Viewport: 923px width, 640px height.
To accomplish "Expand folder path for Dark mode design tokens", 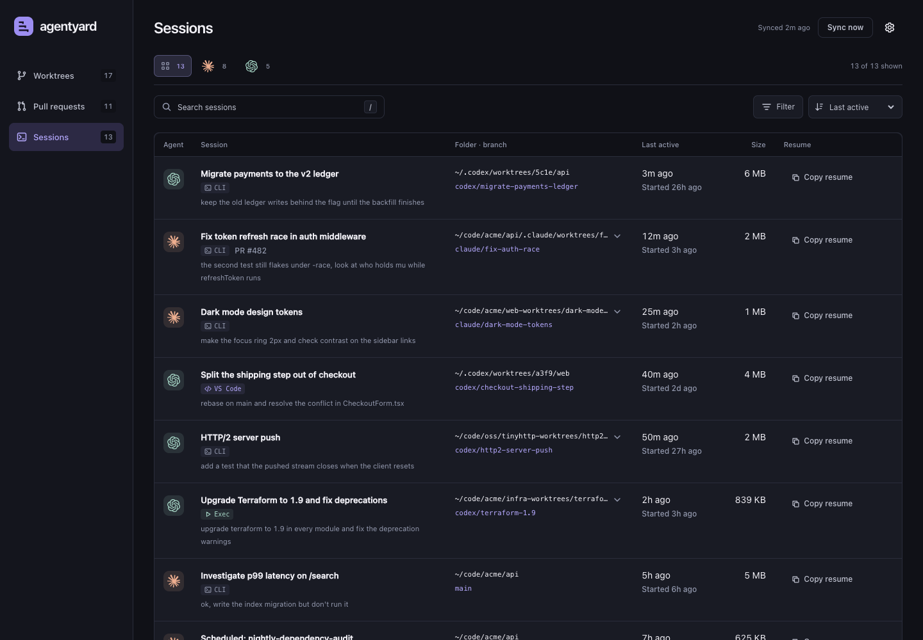I will [617, 312].
